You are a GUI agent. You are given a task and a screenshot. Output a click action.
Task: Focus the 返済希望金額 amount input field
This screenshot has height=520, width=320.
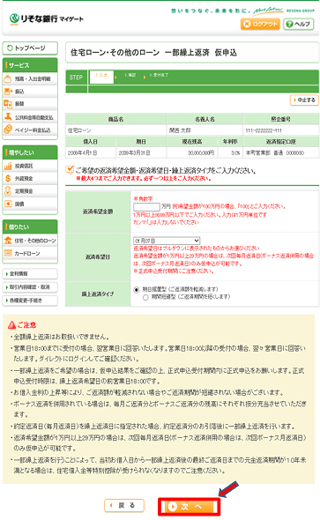click(x=146, y=206)
